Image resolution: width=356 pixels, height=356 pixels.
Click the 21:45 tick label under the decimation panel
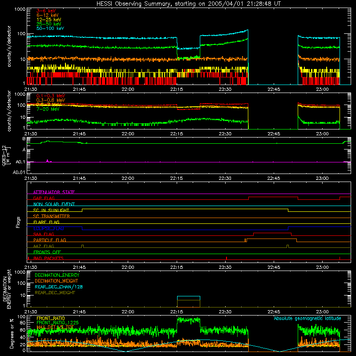(79, 312)
